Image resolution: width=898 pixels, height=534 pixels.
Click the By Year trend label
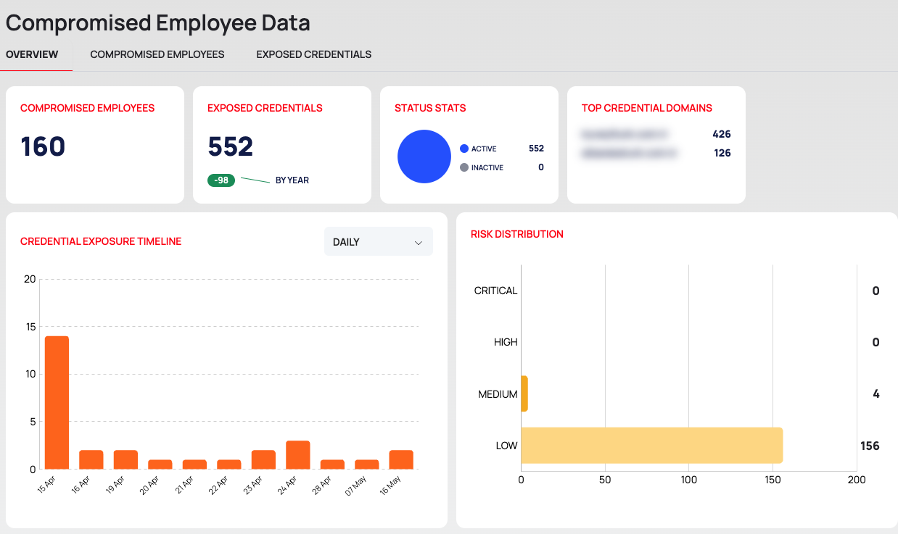tap(292, 180)
